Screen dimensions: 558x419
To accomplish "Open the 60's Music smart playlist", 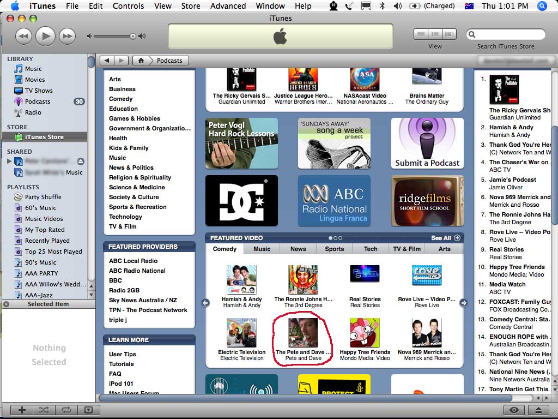I will pyautogui.click(x=40, y=208).
